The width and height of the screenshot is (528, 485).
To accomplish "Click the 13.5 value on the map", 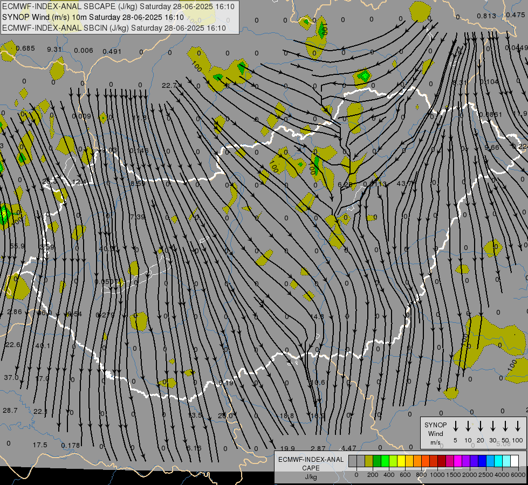I will point(195,415).
